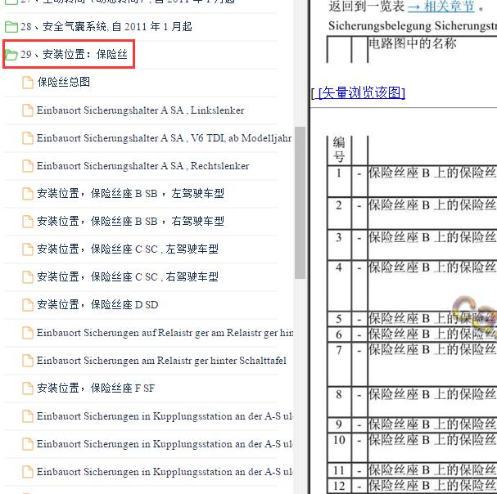The image size is (497, 494).
Task: Click the 相关章节 link
Action: (441, 7)
